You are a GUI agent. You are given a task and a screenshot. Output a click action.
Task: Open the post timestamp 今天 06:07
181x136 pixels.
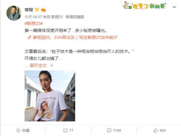click(x=33, y=17)
